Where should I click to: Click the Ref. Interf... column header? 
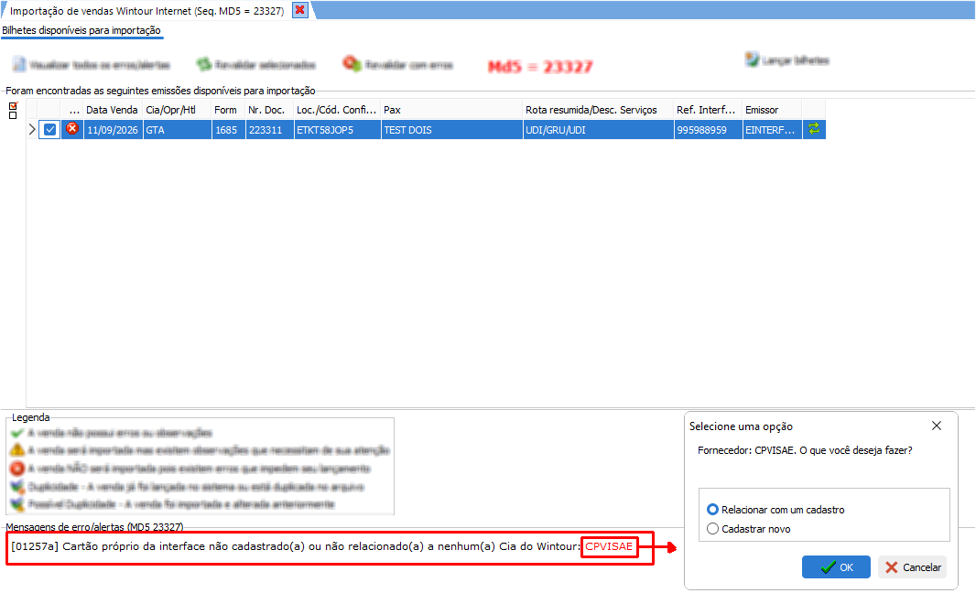[709, 110]
